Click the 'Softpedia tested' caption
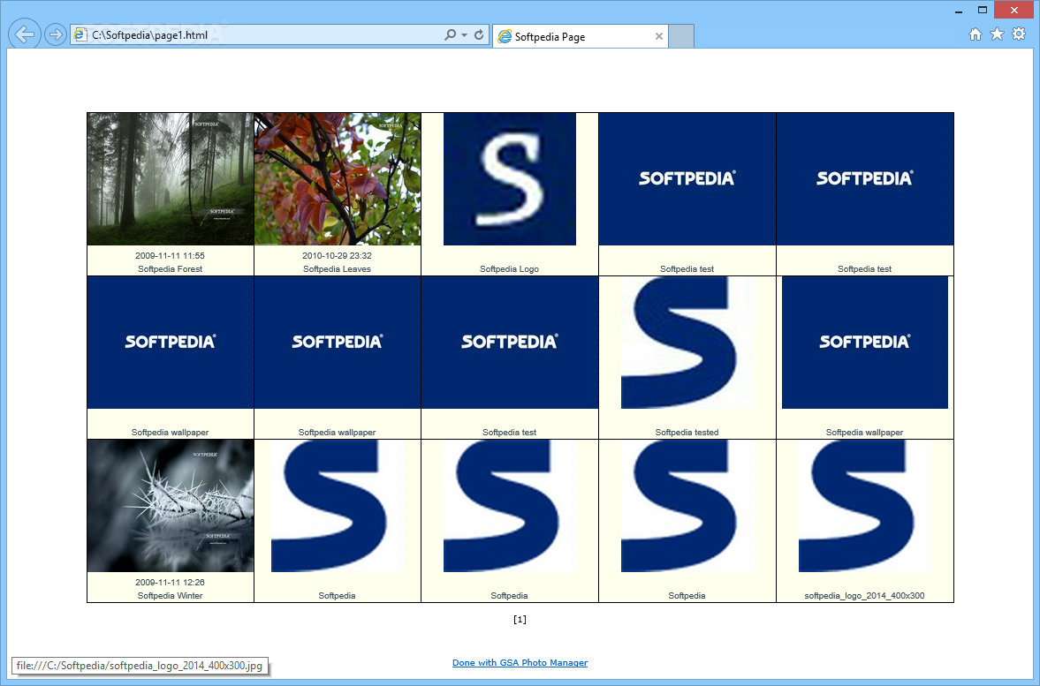The image size is (1040, 686). point(687,432)
